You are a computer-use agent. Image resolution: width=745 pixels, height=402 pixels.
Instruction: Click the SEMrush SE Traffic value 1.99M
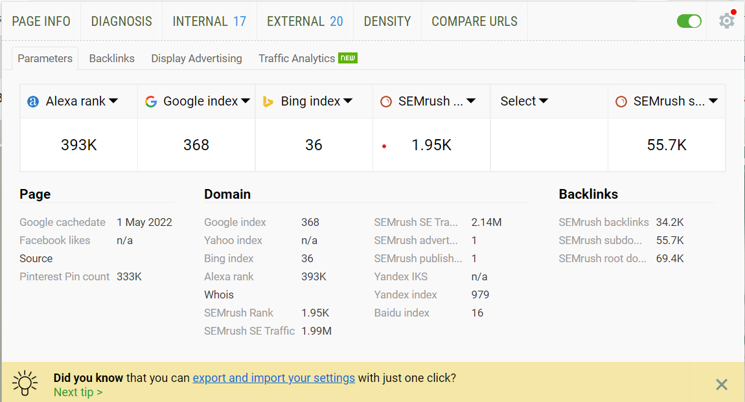tap(316, 331)
